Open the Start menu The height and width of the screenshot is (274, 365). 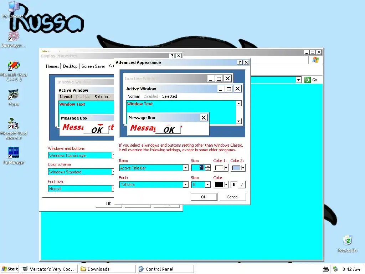[10, 269]
